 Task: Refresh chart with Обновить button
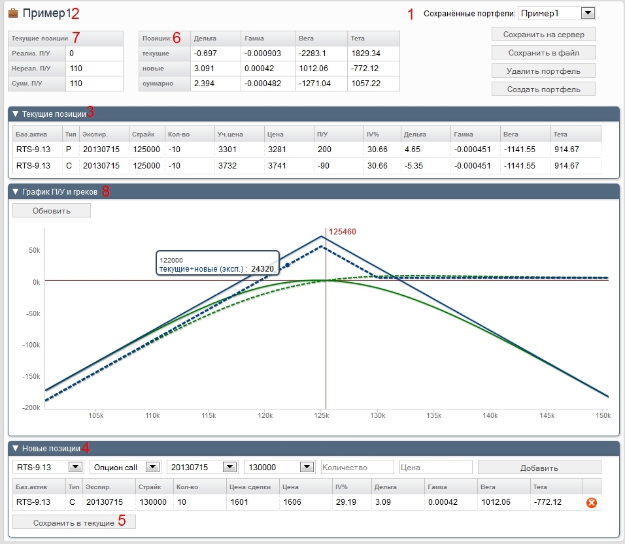click(x=52, y=210)
